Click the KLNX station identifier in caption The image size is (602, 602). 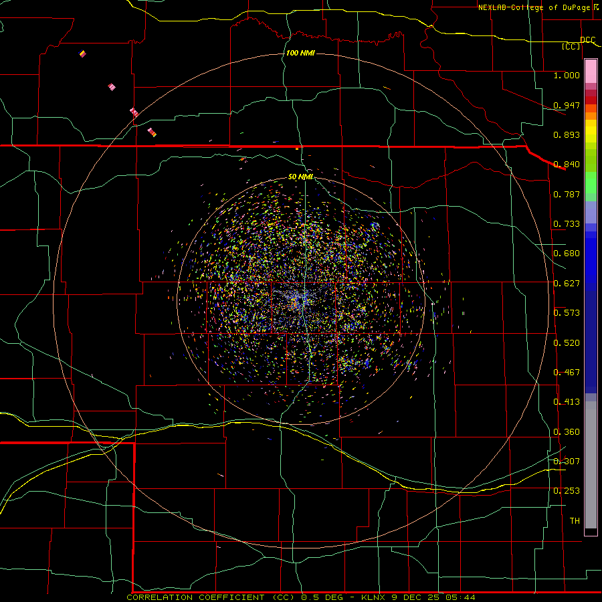(375, 597)
